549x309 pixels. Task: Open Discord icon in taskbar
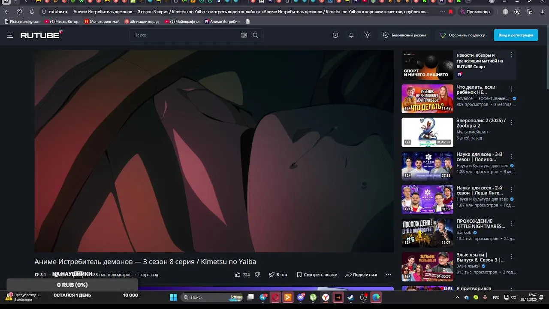pos(301,297)
